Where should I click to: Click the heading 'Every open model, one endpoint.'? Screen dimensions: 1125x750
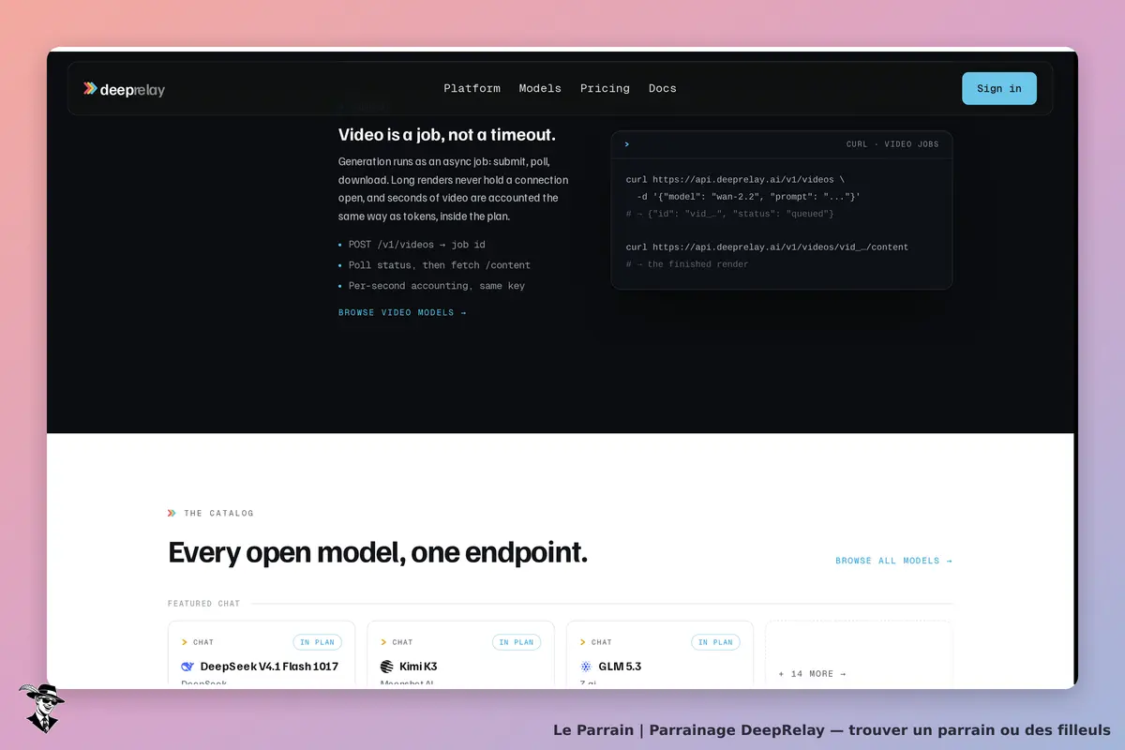pos(378,552)
